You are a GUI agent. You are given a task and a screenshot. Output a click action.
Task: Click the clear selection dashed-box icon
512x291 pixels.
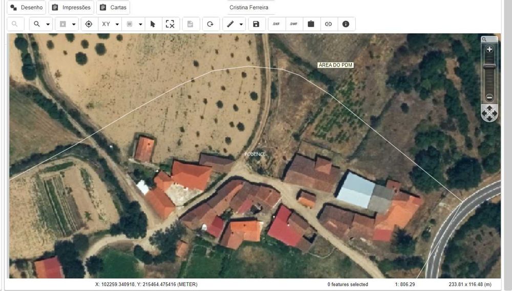170,24
